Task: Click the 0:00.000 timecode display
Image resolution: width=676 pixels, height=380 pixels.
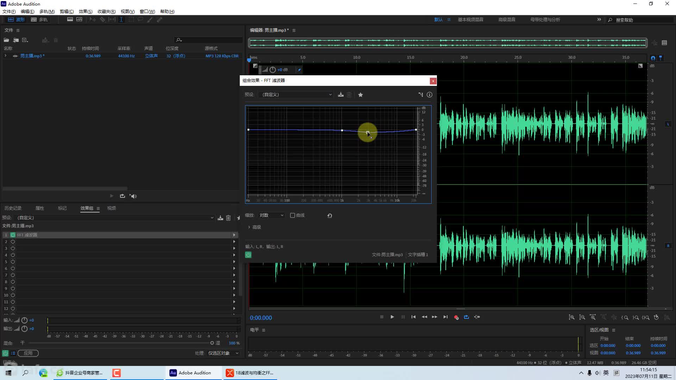Action: 261,318
